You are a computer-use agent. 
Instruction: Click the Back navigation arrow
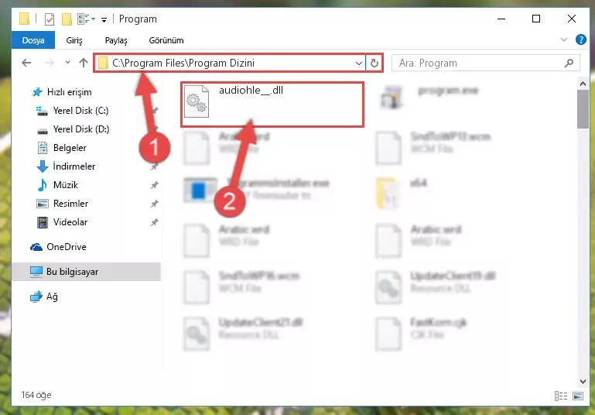pyautogui.click(x=26, y=63)
